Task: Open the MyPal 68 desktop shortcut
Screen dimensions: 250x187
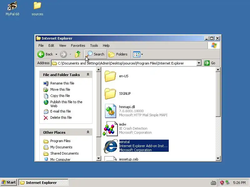Action: (x=12, y=9)
